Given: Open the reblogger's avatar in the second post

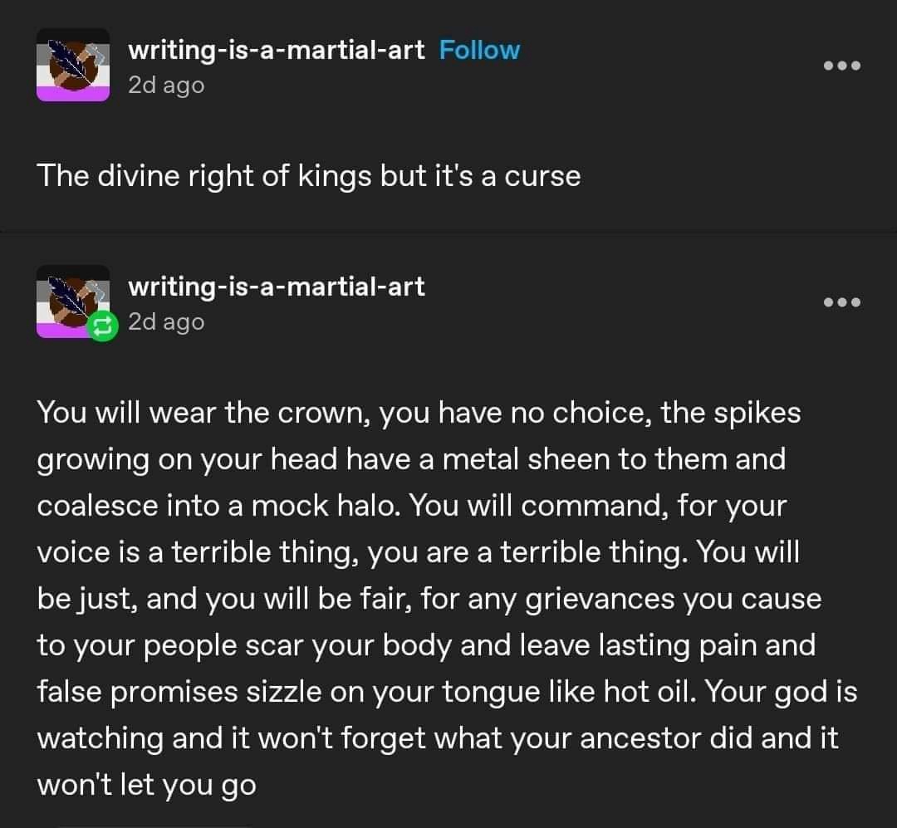Looking at the screenshot, I should (73, 301).
